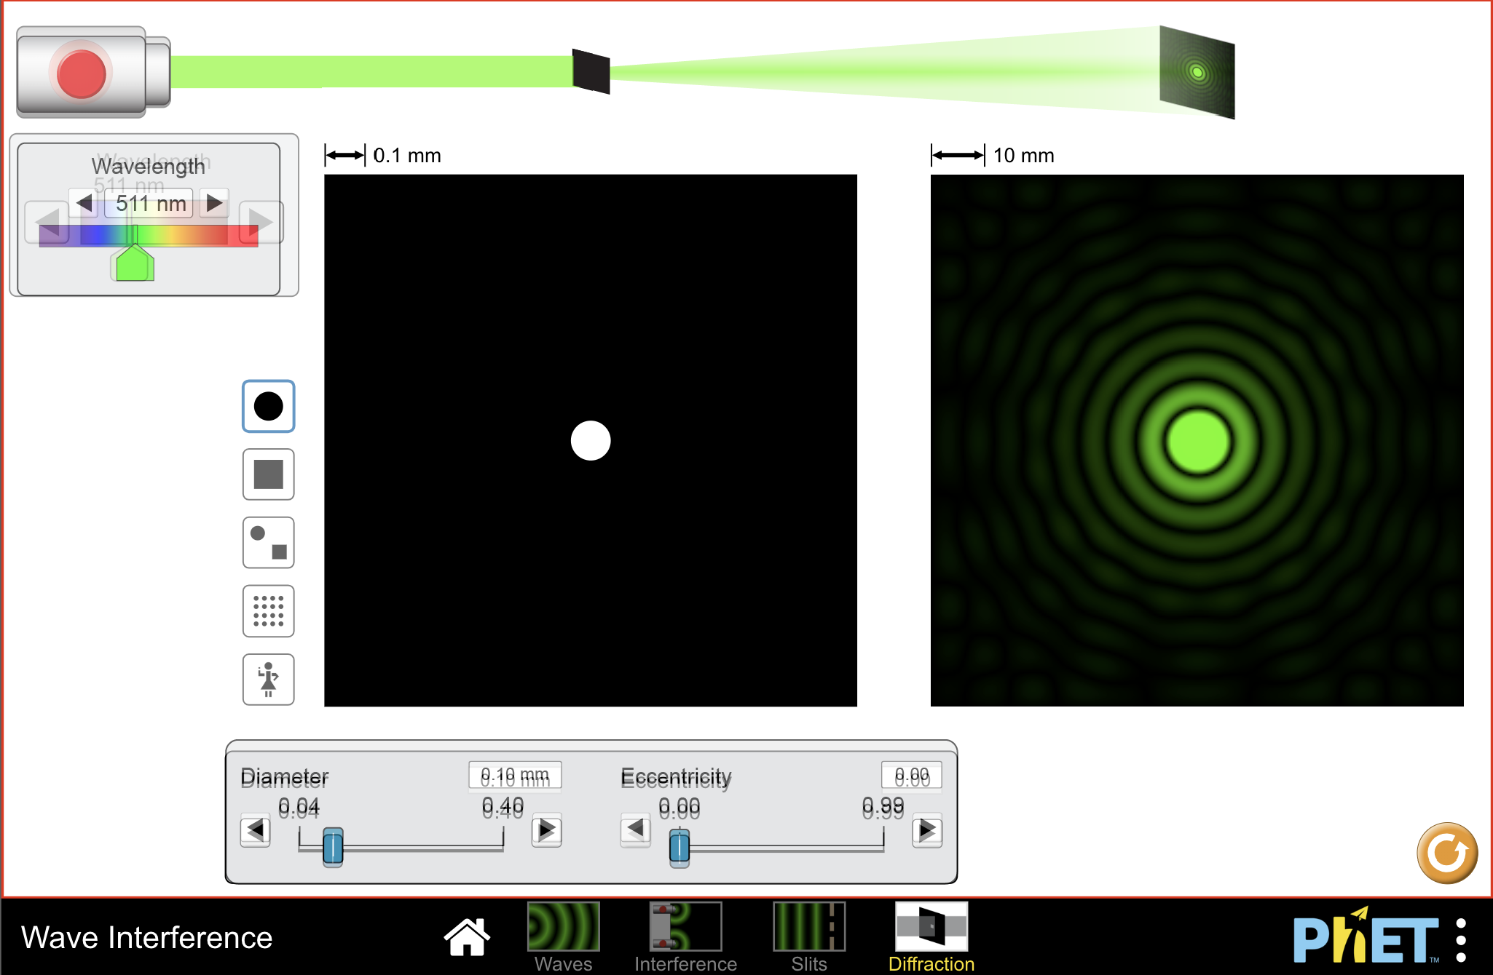Select the person-shaped aperture
The image size is (1493, 975).
(x=268, y=679)
